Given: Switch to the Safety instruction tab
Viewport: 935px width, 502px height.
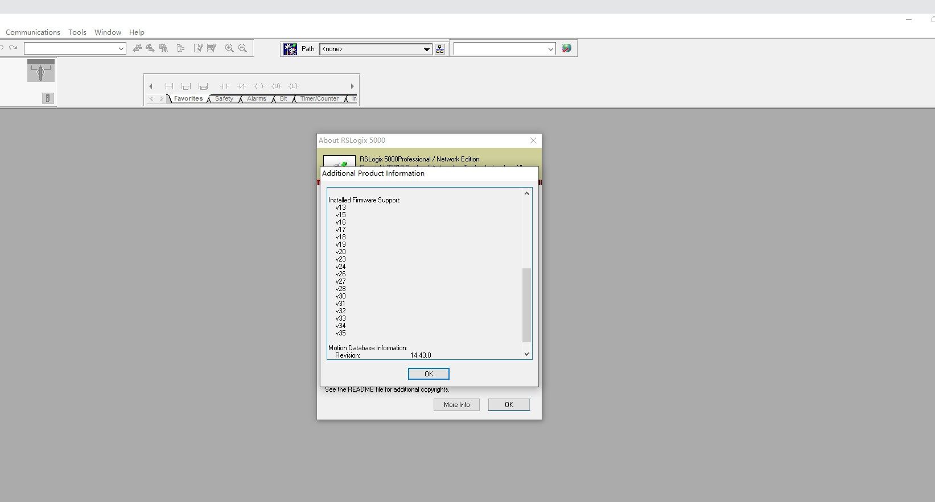Looking at the screenshot, I should (x=224, y=99).
